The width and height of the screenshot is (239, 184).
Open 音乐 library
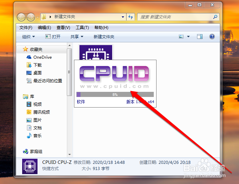pyautogui.click(x=34, y=136)
